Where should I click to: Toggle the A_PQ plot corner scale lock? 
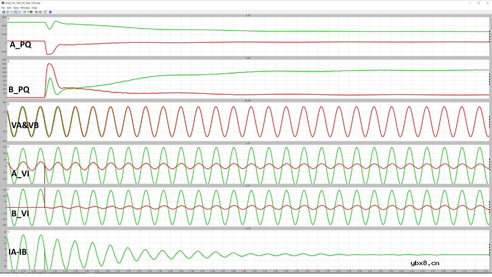9,19
